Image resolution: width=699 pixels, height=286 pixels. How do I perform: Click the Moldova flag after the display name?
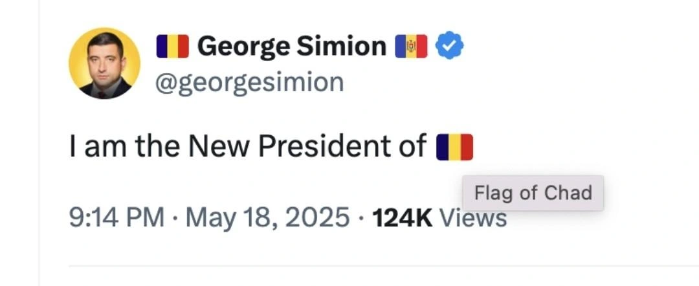coord(411,47)
